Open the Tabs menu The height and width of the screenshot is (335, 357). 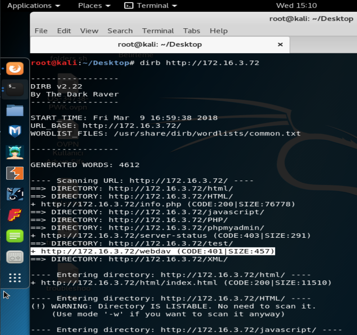pyautogui.click(x=192, y=31)
